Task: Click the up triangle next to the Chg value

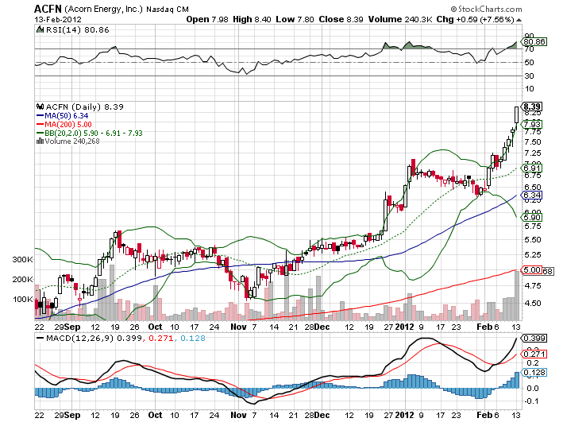Action: pyautogui.click(x=519, y=20)
